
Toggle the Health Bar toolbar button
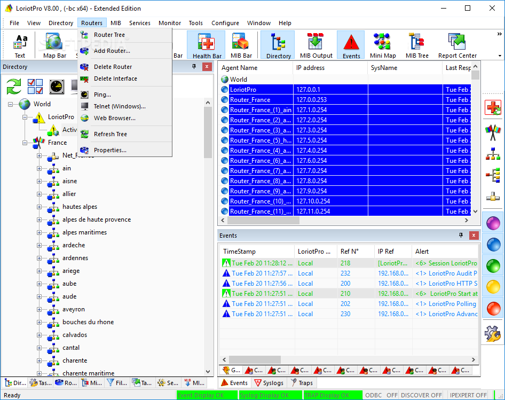click(206, 45)
